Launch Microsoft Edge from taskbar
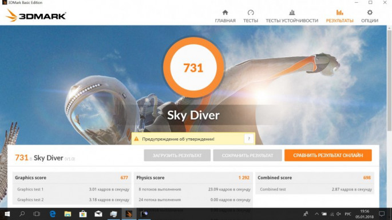The image size is (392, 220). 53,214
